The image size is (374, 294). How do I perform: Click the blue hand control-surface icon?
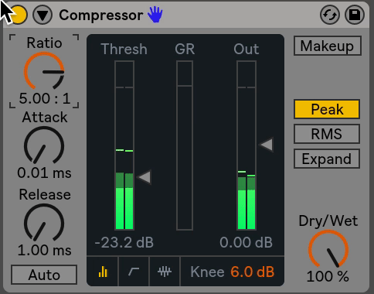point(155,14)
